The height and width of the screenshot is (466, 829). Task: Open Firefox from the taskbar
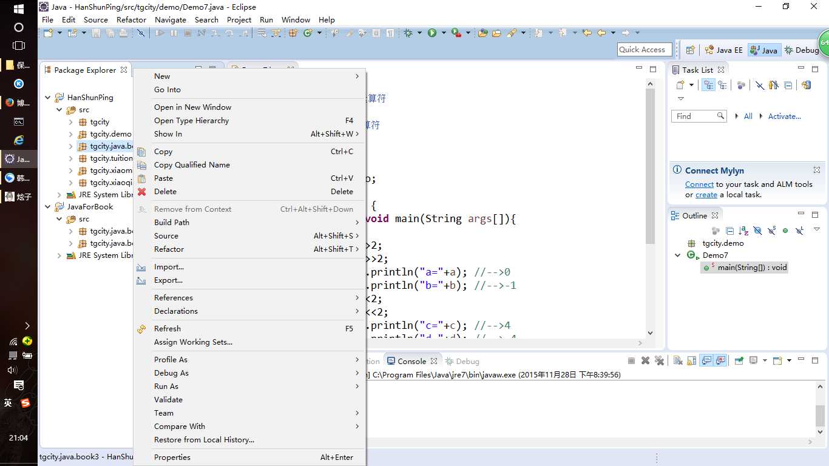(x=9, y=103)
